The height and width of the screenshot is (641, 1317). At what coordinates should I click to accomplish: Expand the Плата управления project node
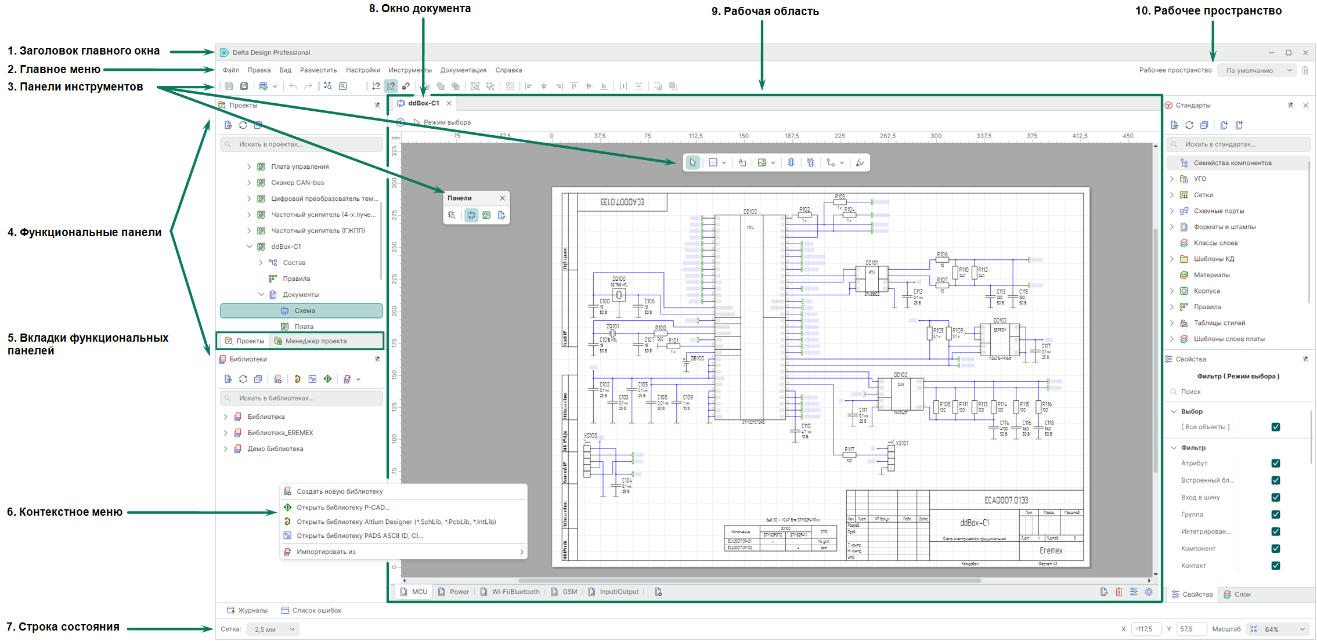(x=249, y=167)
